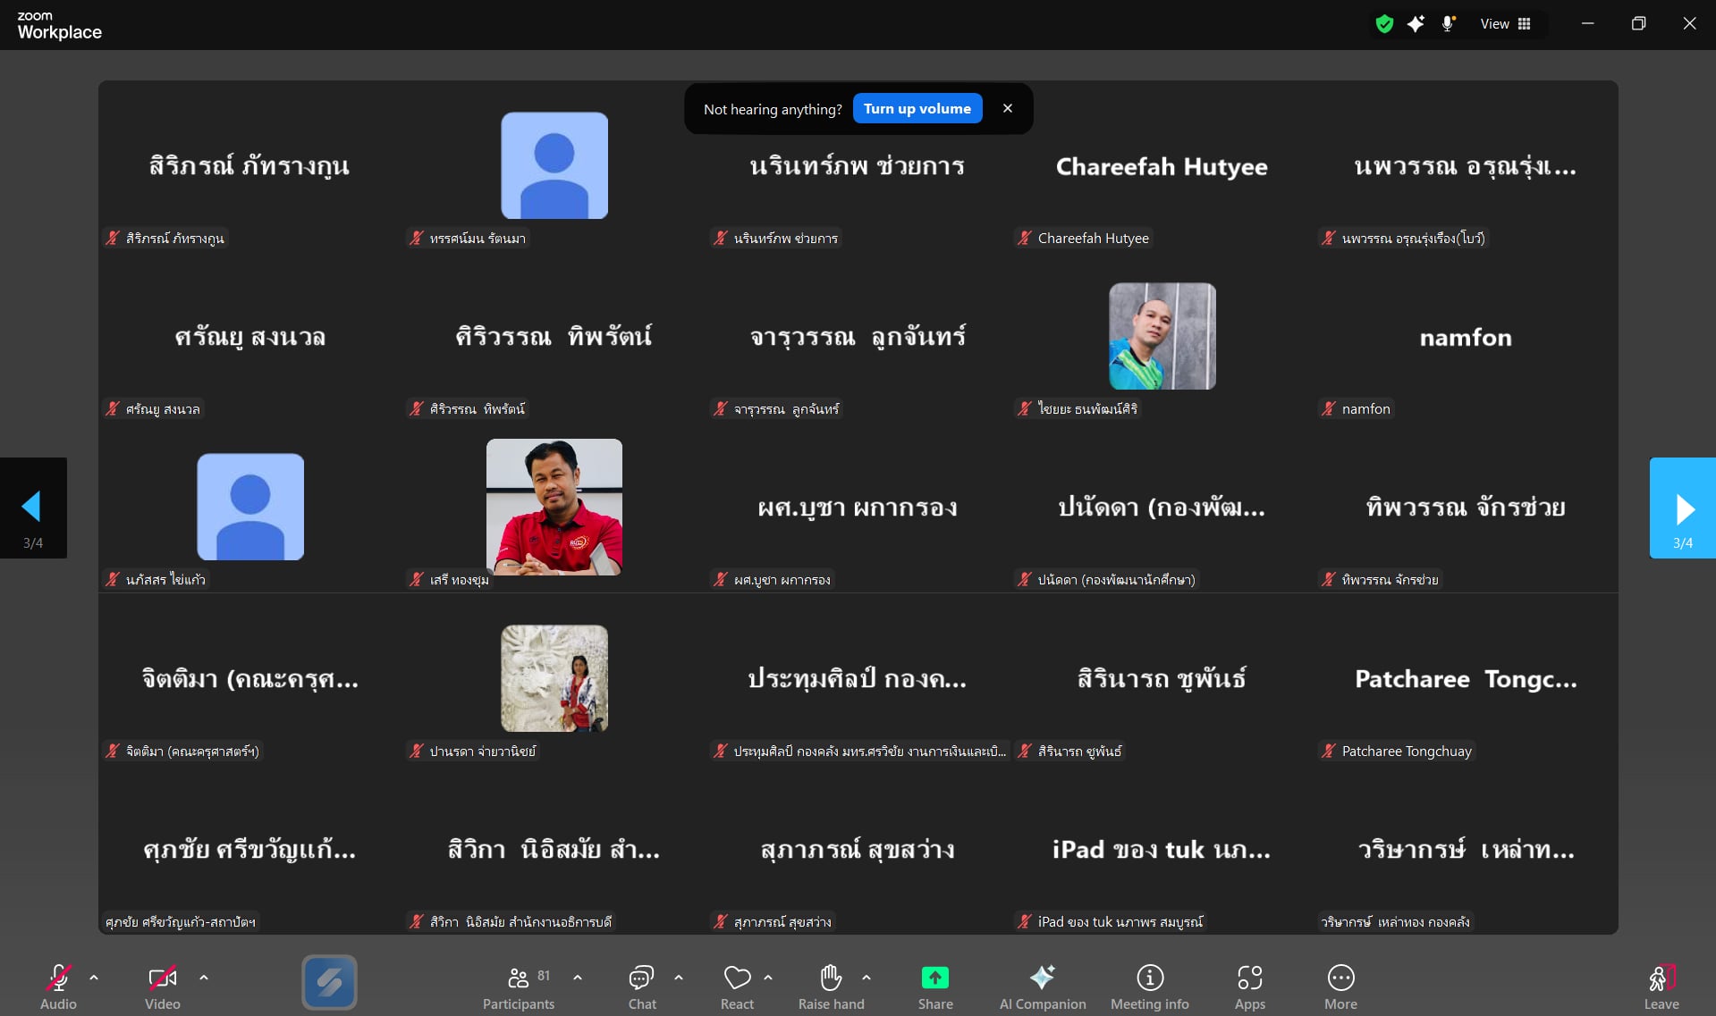Expand participants options arrow

578,978
